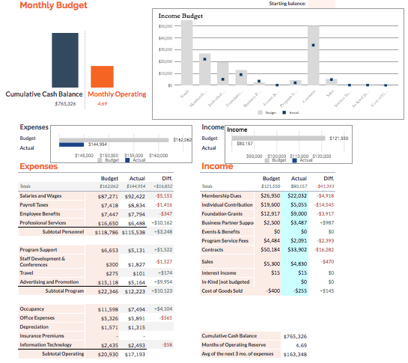Select the gray Budget bar in the Income chart
Image resolution: width=408 pixels, height=363 pixels.
click(278, 138)
